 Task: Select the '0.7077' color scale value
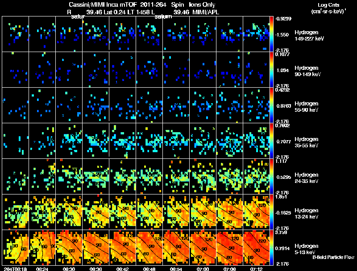point(283,142)
